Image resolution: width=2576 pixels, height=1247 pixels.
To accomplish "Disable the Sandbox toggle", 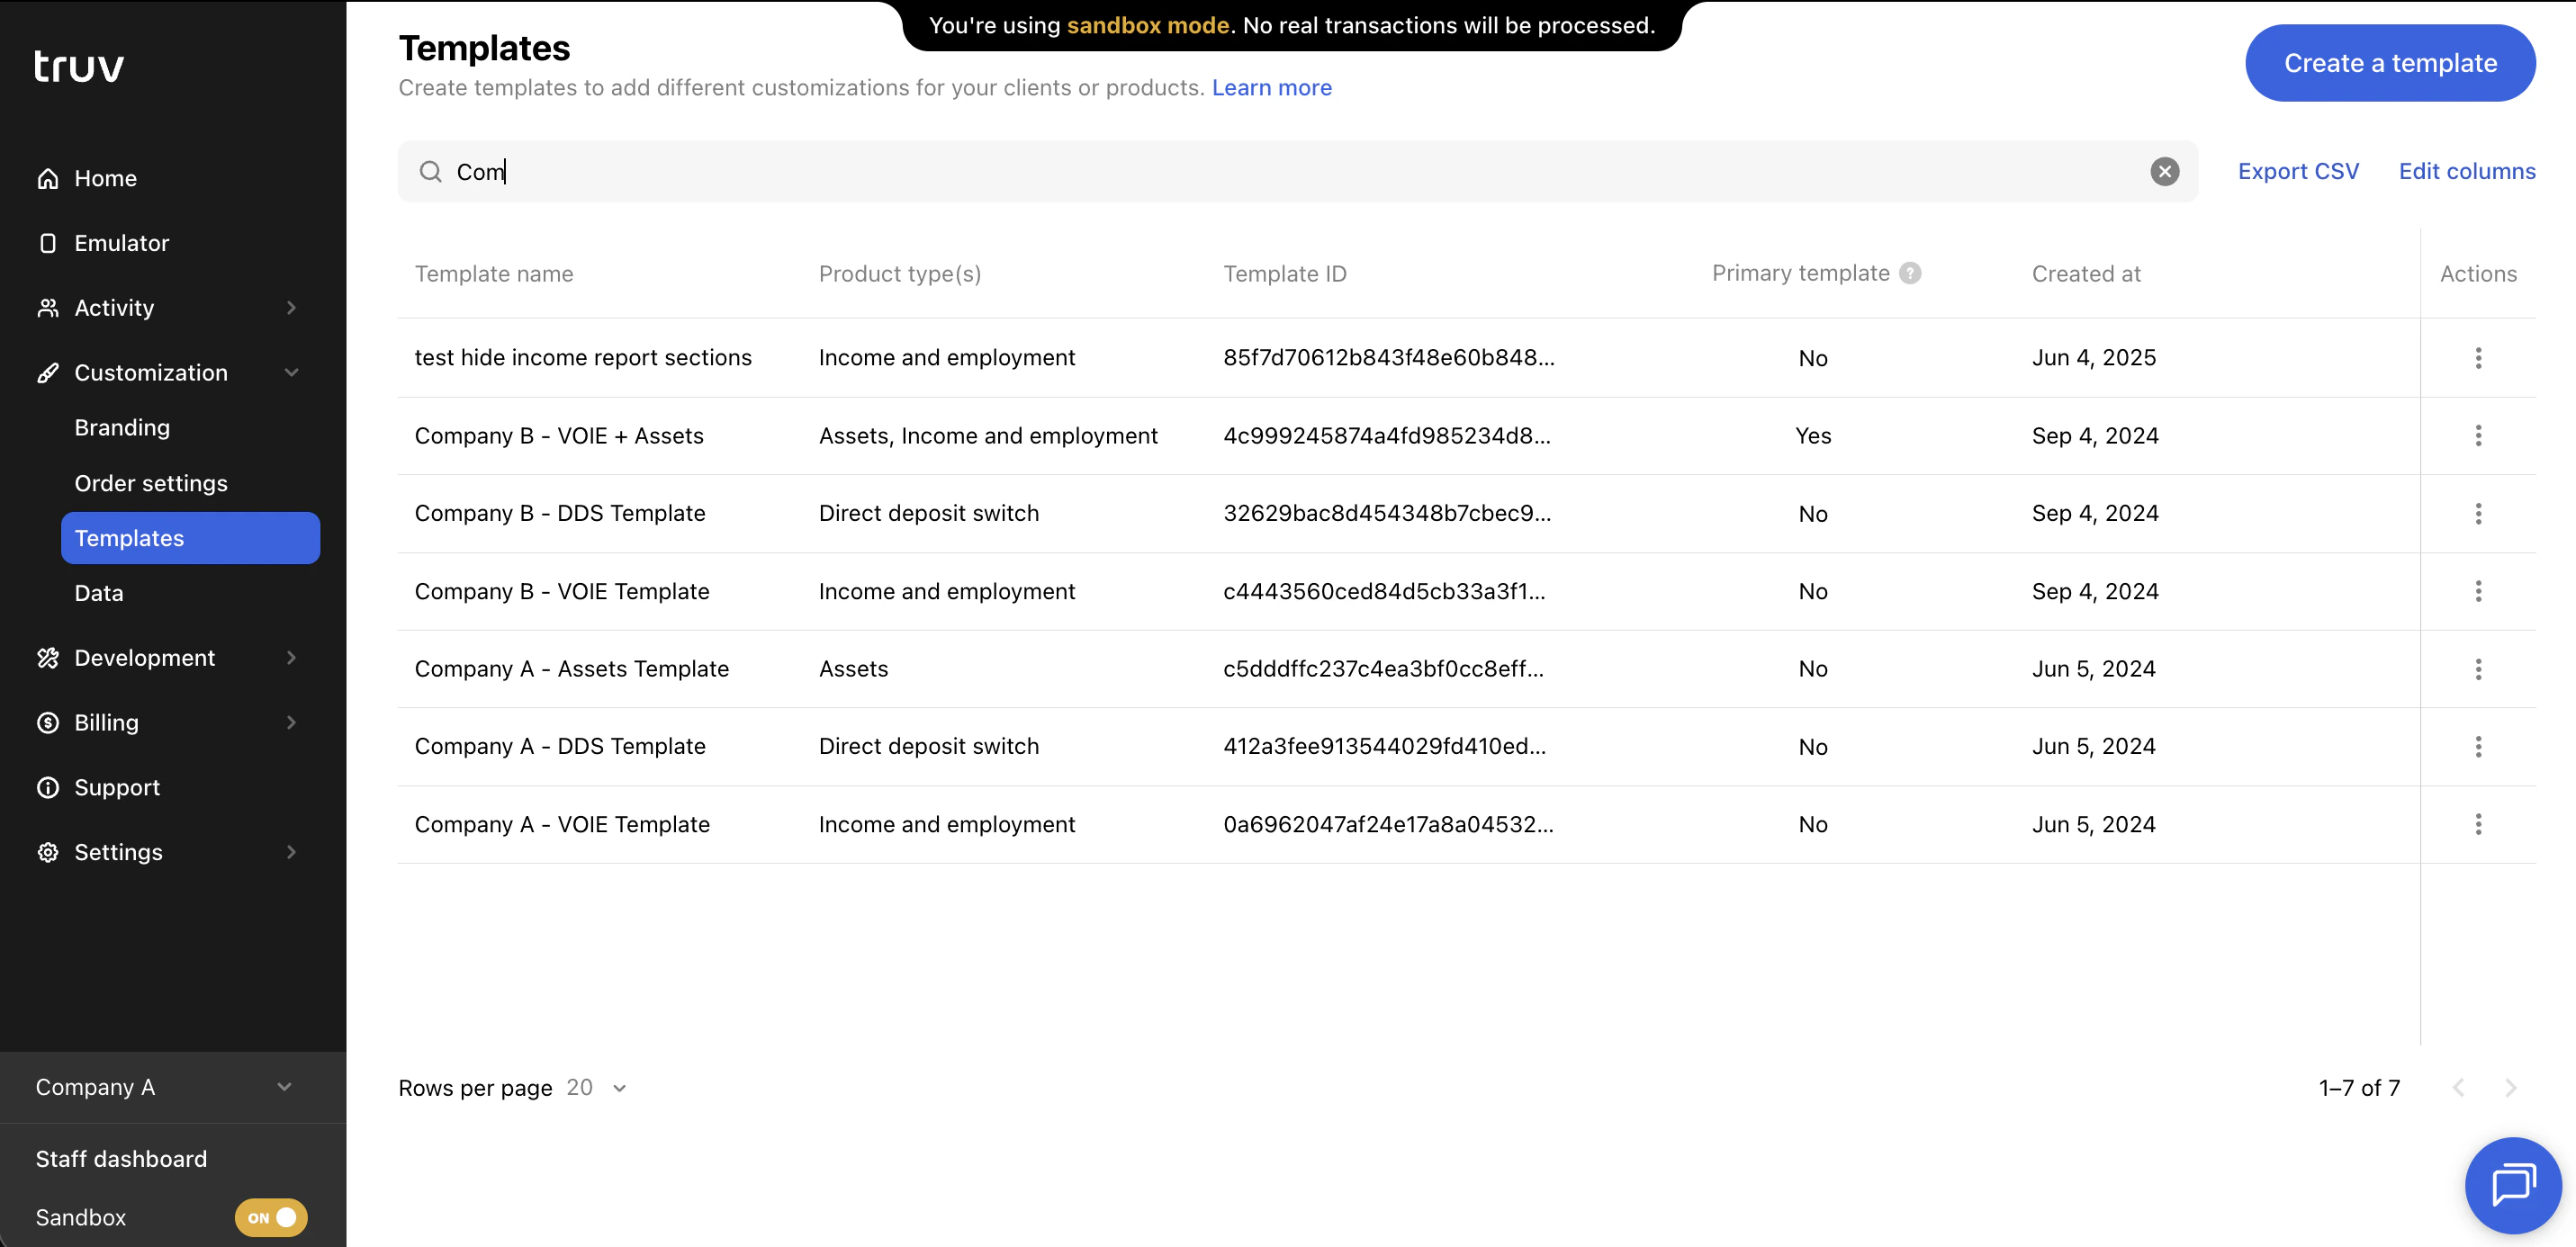I will [x=270, y=1217].
